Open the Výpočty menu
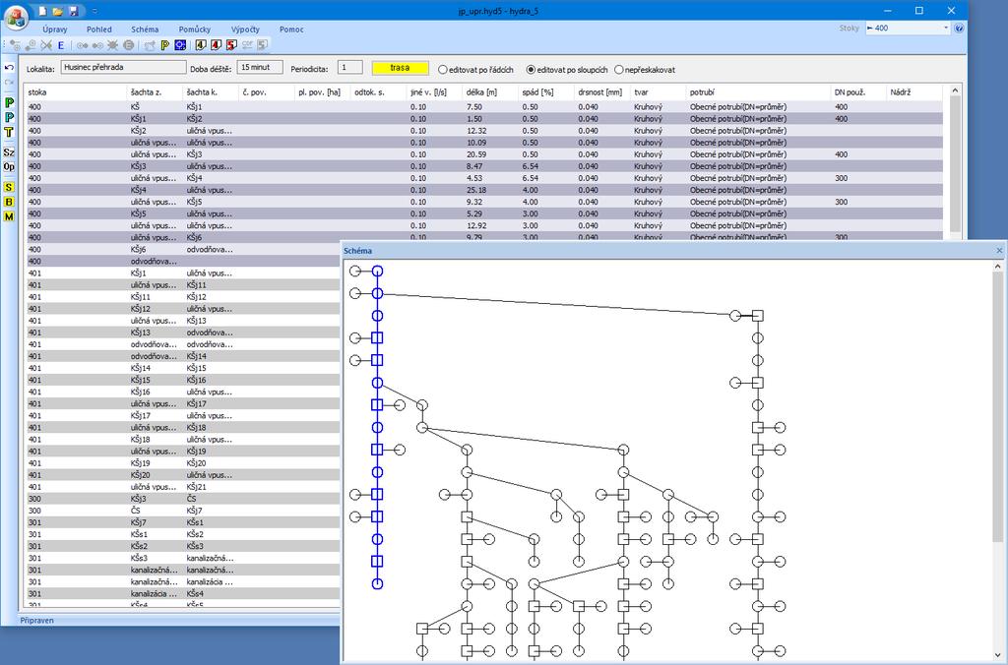The height and width of the screenshot is (665, 1008). tap(245, 30)
